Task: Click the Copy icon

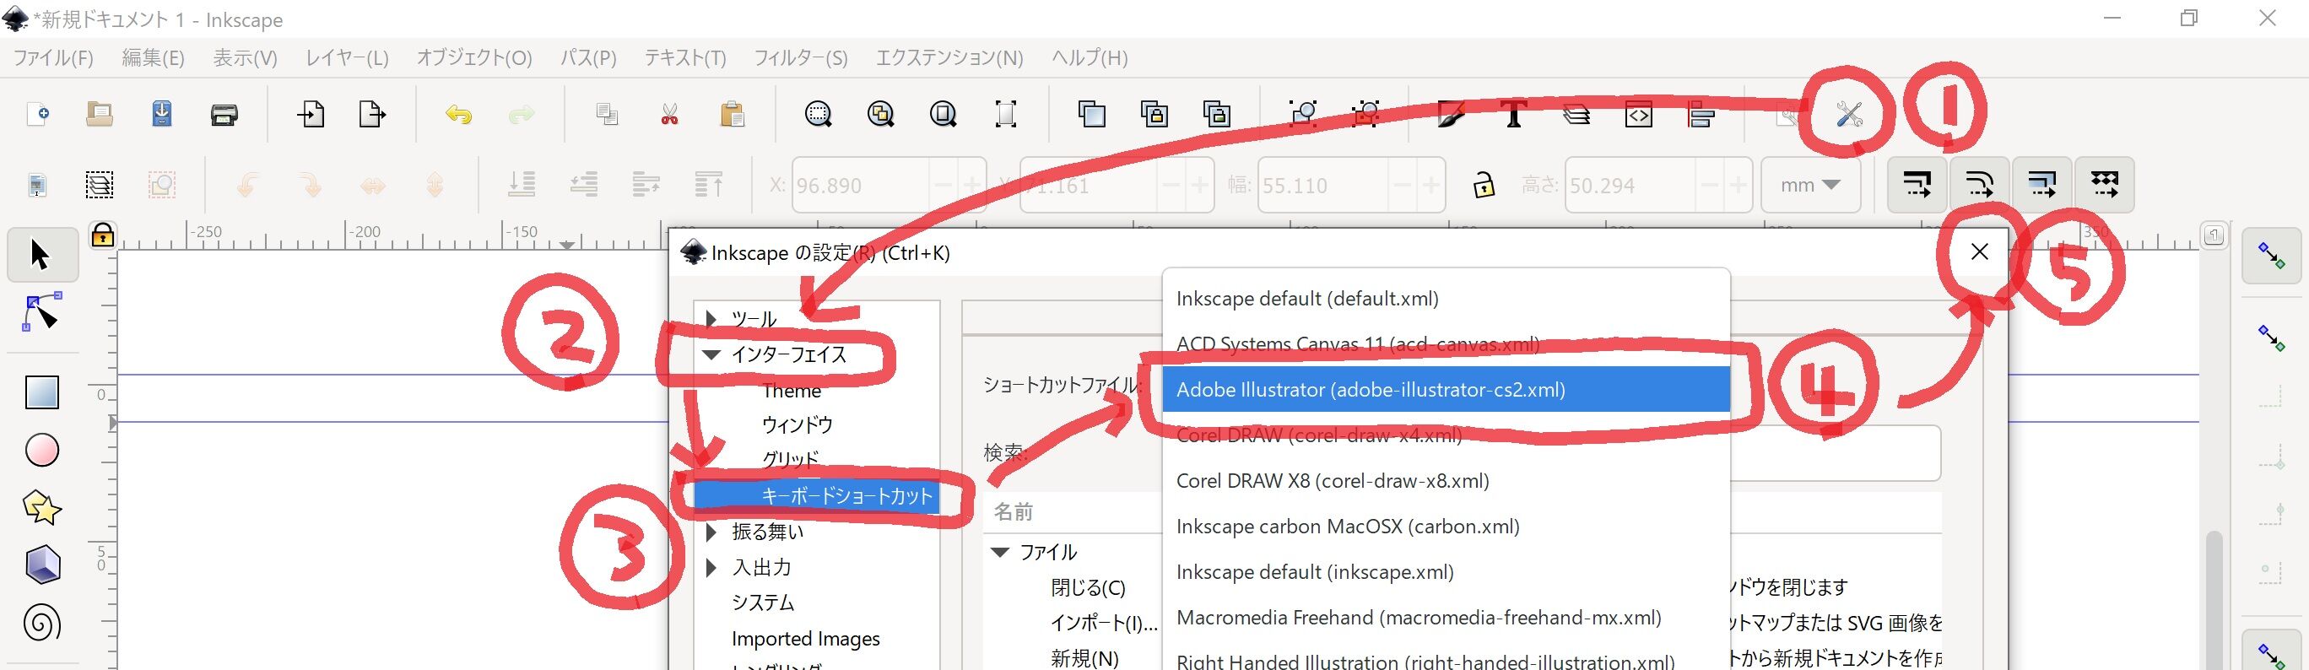Action: pyautogui.click(x=607, y=114)
